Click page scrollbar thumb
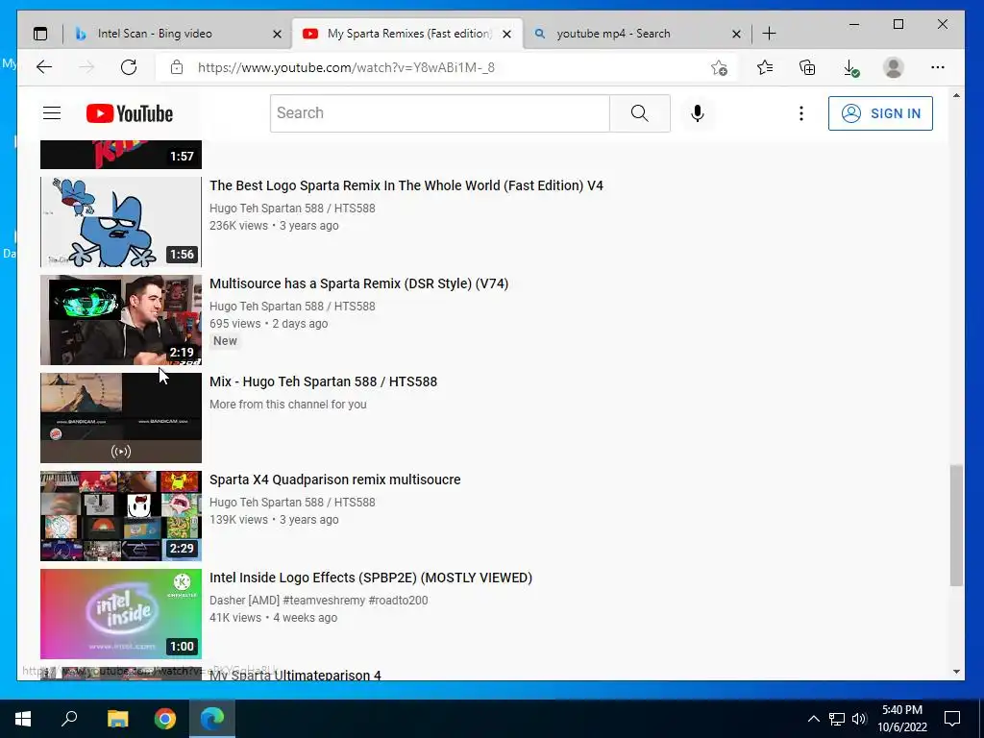 pos(956,526)
